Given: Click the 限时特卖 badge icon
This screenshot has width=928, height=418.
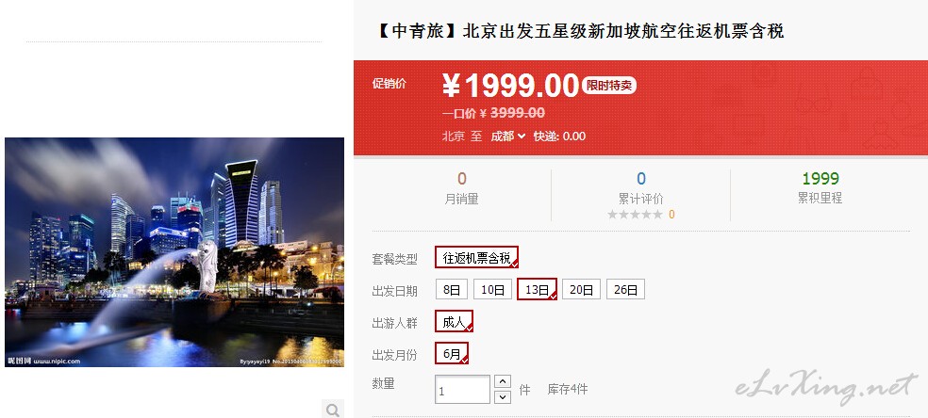Looking at the screenshot, I should pyautogui.click(x=609, y=86).
